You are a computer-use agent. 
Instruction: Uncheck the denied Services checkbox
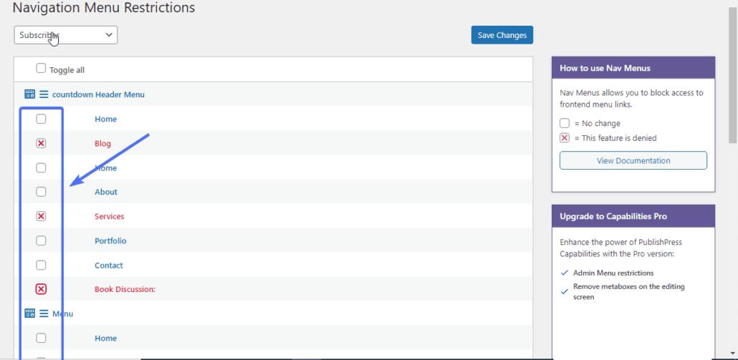point(42,216)
